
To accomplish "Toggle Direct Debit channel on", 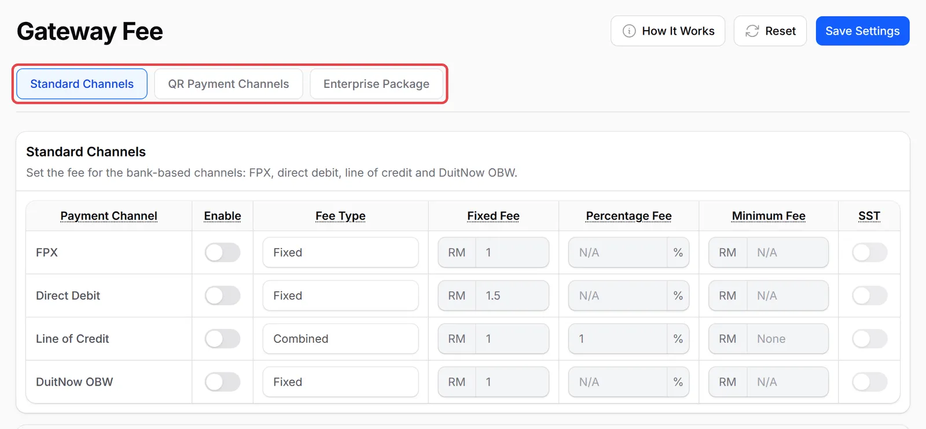I will point(222,295).
